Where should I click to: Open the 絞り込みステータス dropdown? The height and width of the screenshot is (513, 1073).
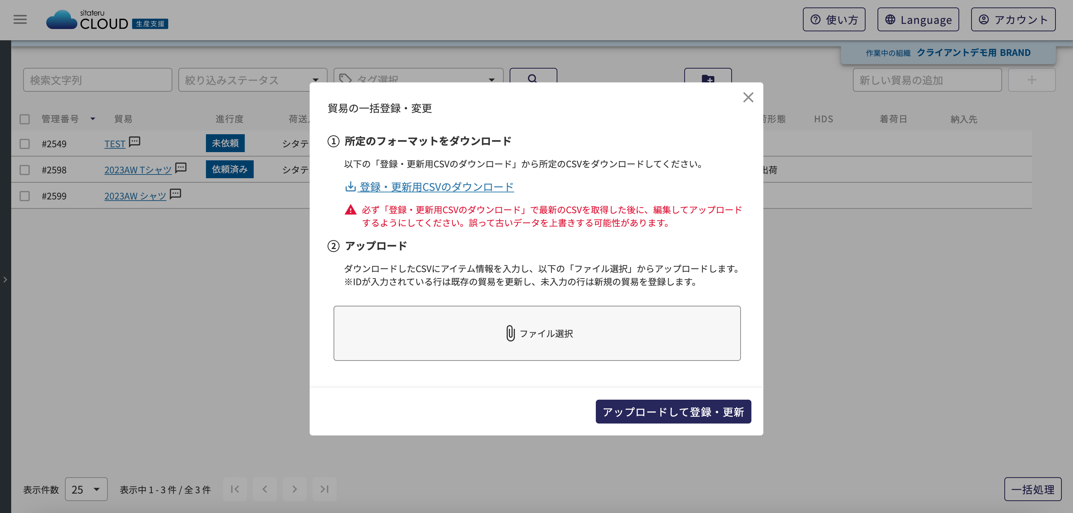(x=253, y=80)
